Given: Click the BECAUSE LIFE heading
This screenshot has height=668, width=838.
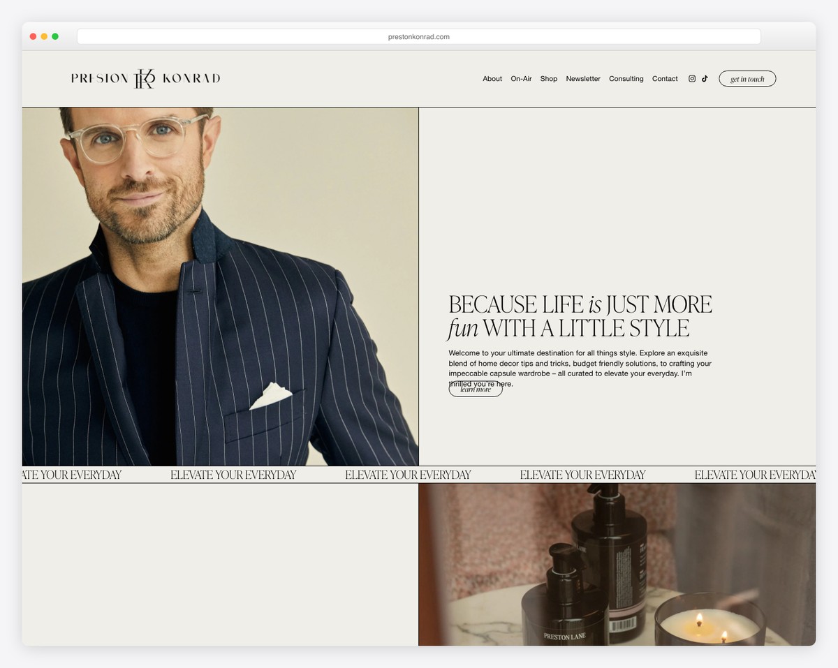Looking at the screenshot, I should [580, 314].
